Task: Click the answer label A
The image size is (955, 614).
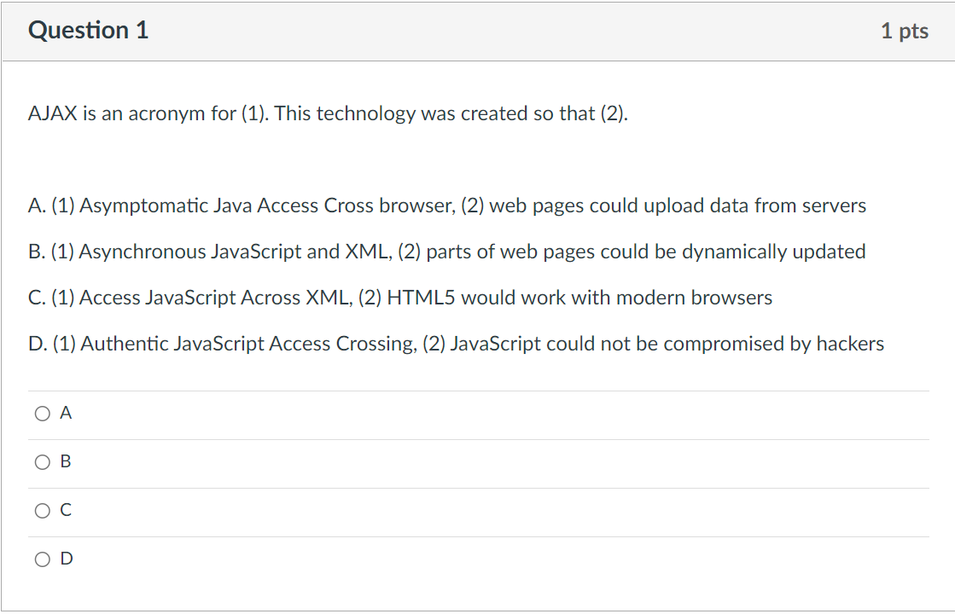Action: pyautogui.click(x=65, y=413)
